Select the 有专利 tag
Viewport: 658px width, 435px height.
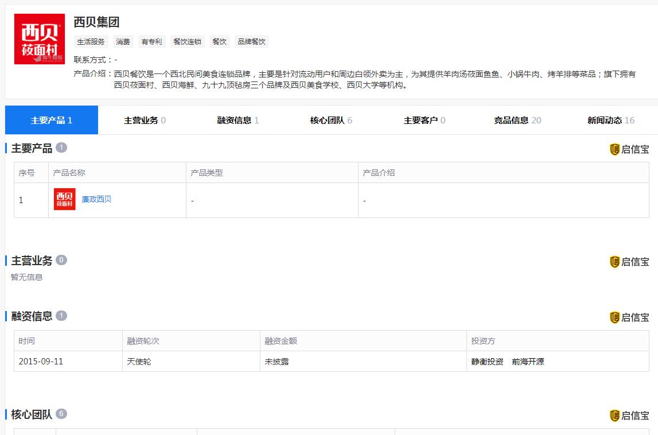coord(151,41)
